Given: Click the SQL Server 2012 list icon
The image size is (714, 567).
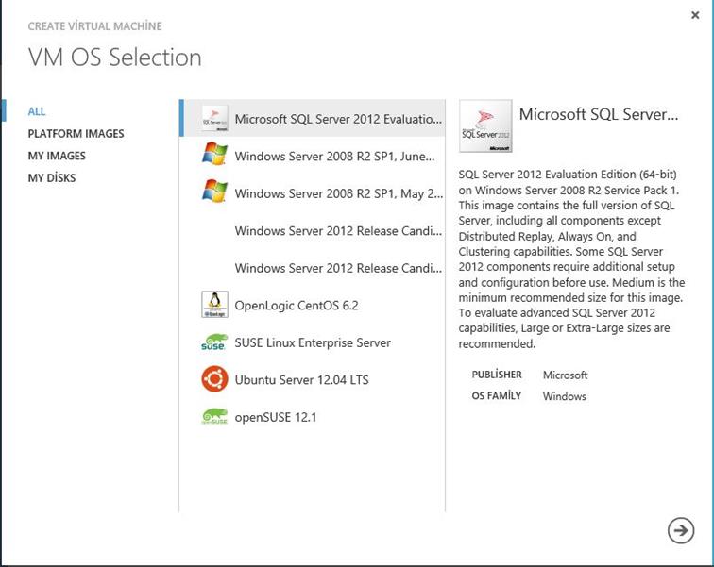Looking at the screenshot, I should 215,119.
